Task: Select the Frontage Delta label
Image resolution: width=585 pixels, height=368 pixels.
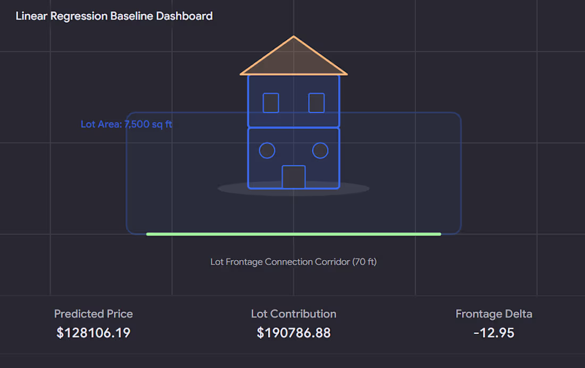Action: point(494,314)
